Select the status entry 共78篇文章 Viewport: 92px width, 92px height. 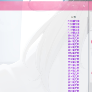click(x=74, y=47)
